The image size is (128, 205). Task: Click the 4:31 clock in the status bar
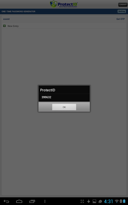tap(108, 201)
